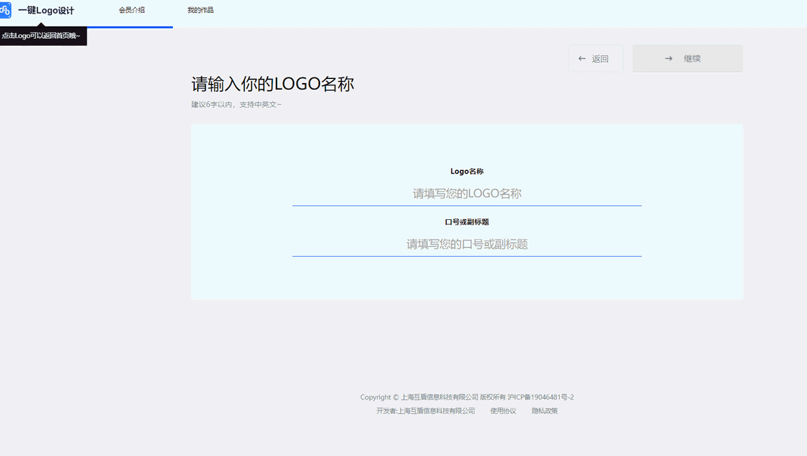Click the 请填写您的口号或副标题 placeholder area
The image size is (807, 456).
pyautogui.click(x=466, y=244)
